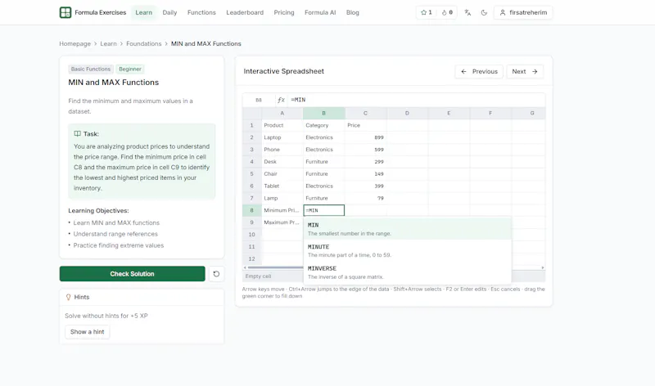The height and width of the screenshot is (386, 655).
Task: Open the Daily page
Action: (x=169, y=12)
